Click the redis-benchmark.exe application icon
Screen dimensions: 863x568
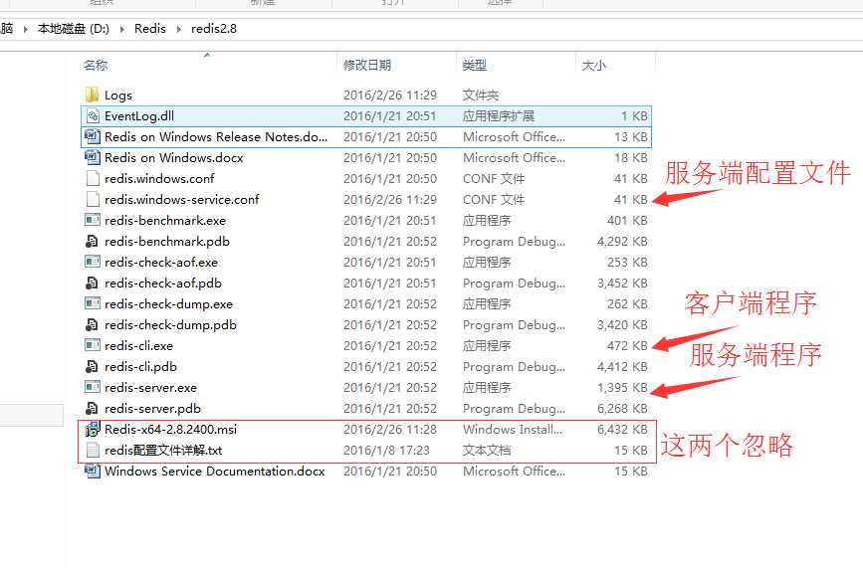[93, 220]
